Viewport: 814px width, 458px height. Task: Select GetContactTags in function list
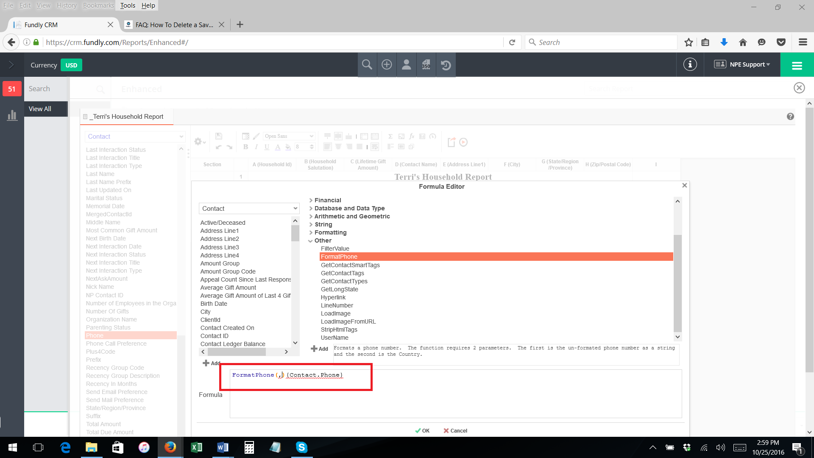click(342, 273)
